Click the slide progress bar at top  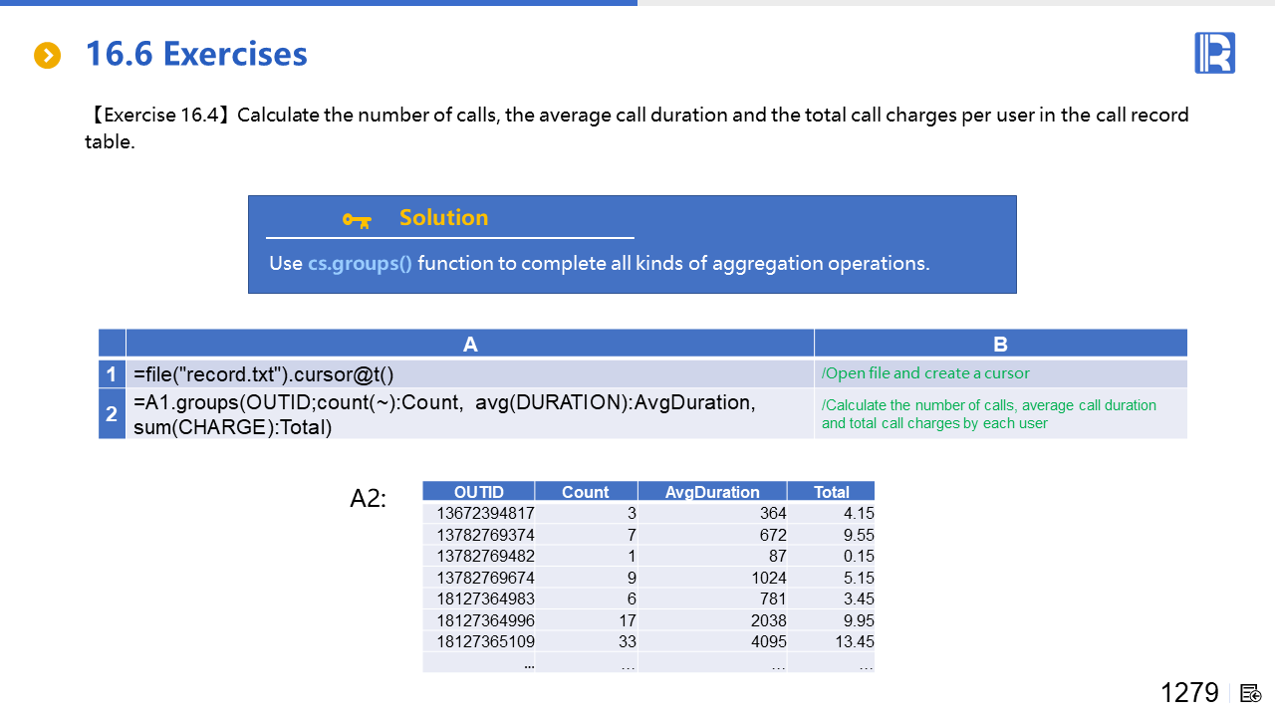click(x=319, y=3)
